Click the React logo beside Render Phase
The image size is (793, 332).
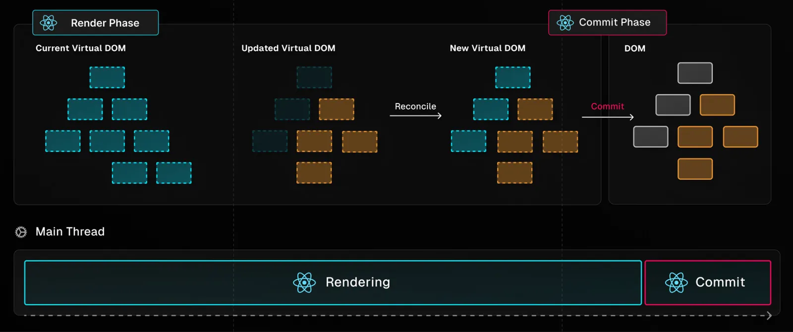pos(49,23)
